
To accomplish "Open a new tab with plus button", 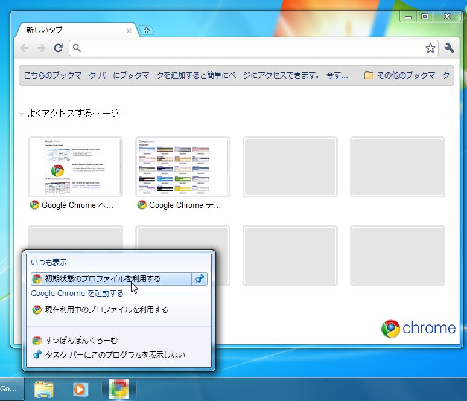I will point(147,30).
